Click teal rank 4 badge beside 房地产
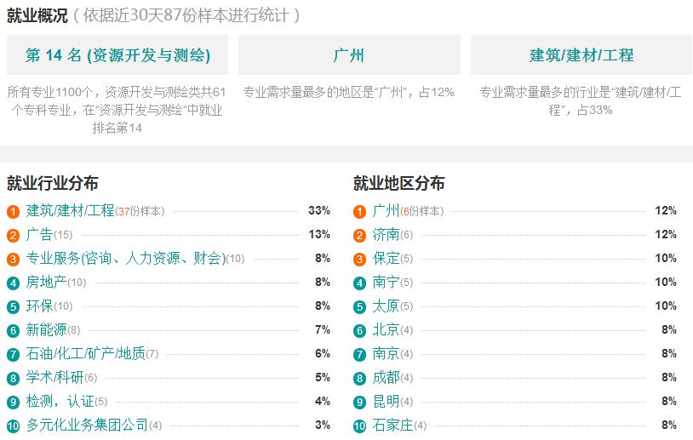 pos(14,283)
